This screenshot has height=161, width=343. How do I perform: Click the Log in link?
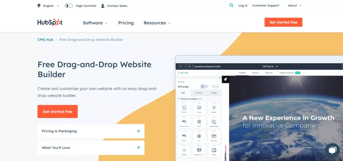[x=243, y=6]
